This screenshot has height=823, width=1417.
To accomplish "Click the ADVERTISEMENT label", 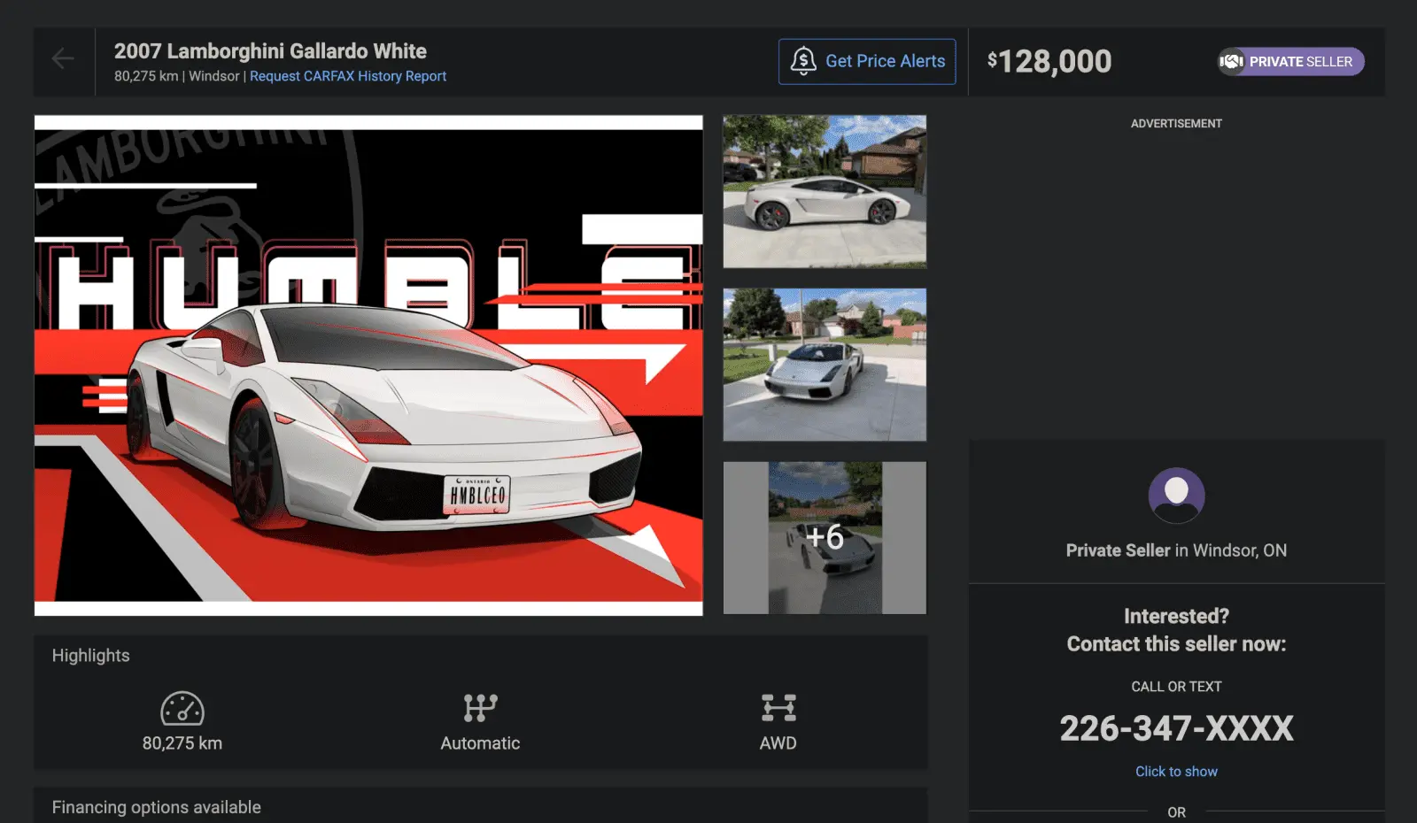I will point(1176,124).
